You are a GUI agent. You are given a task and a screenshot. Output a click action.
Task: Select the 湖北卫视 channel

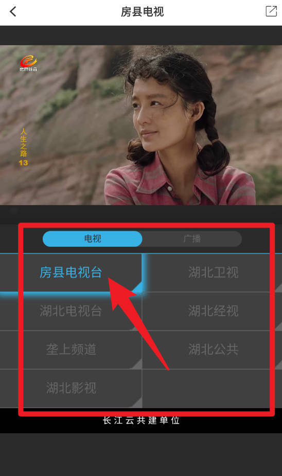pos(213,272)
